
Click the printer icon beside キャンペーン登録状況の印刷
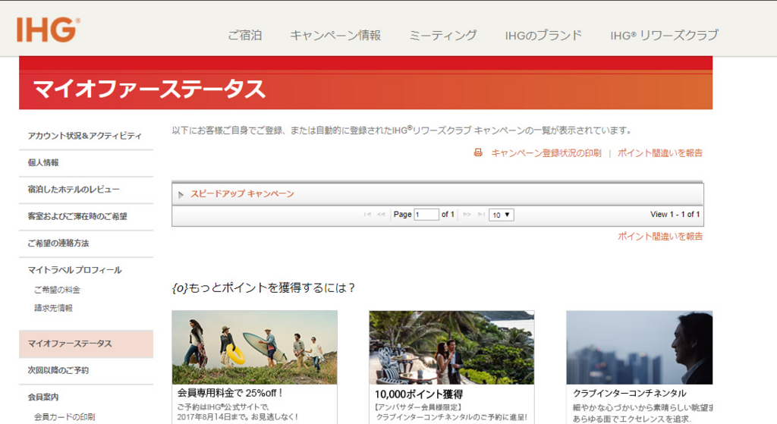478,152
